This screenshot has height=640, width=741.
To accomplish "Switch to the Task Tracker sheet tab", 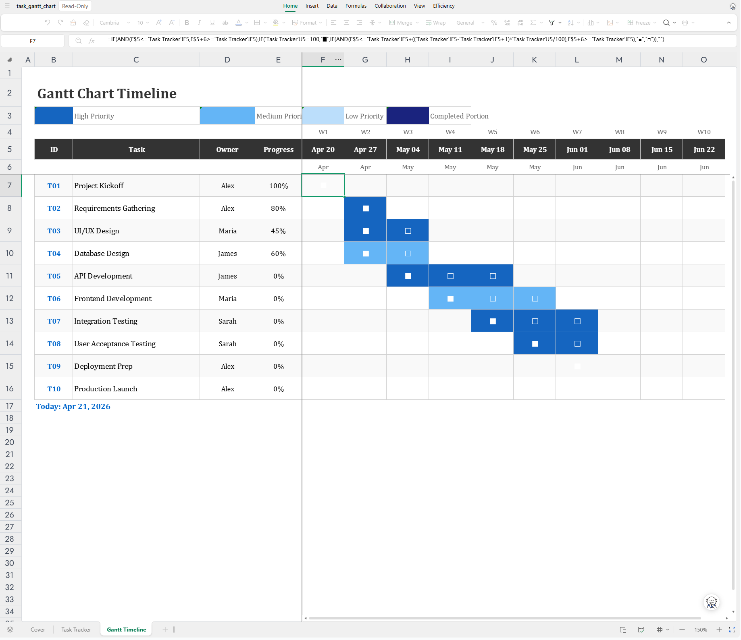I will click(76, 630).
